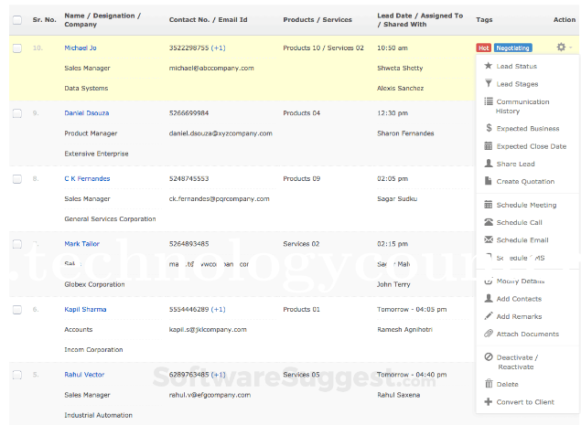The width and height of the screenshot is (581, 425).
Task: Tick the checkbox for Mark Tailor's row
Action: point(17,244)
